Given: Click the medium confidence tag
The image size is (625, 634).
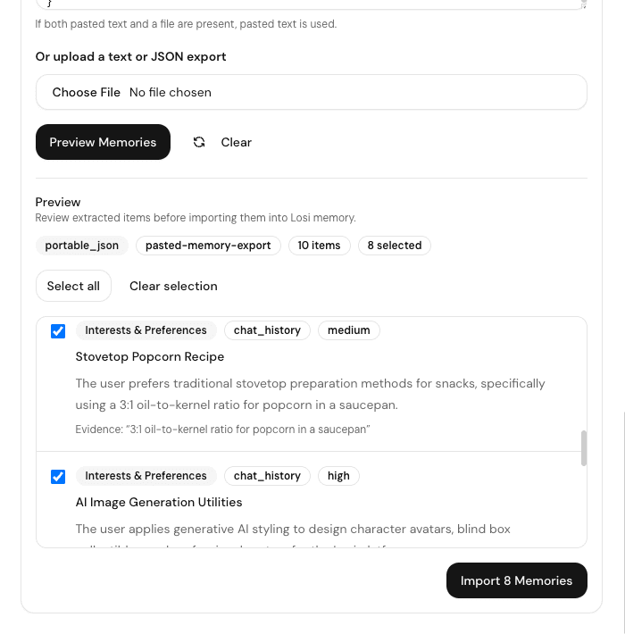Looking at the screenshot, I should (x=348, y=330).
